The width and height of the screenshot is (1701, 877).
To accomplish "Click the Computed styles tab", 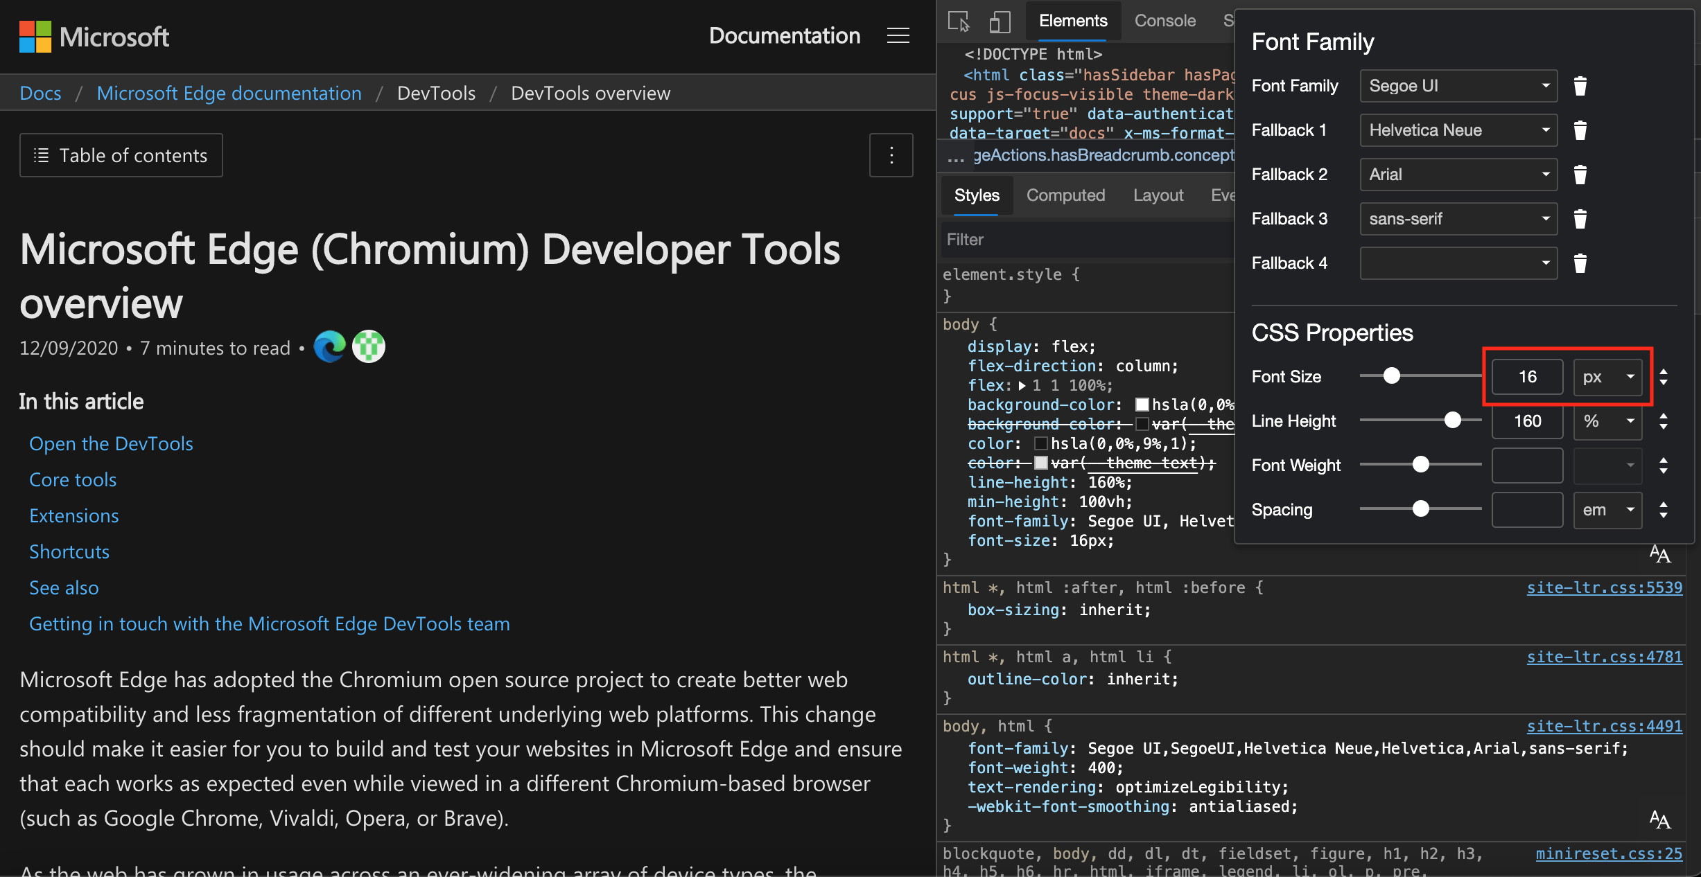I will (1065, 195).
